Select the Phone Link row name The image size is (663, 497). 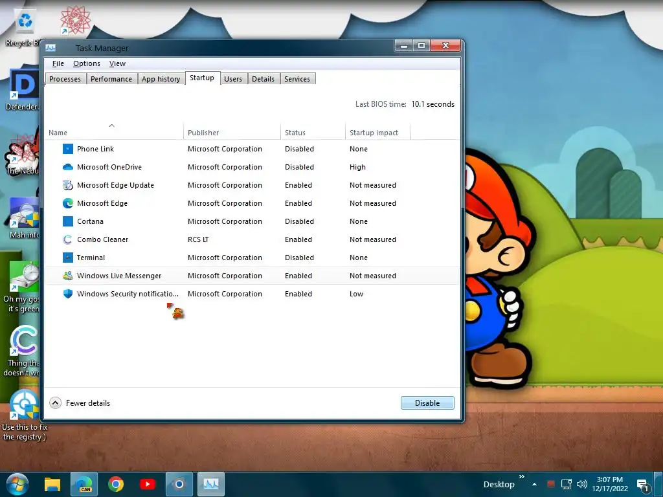[96, 149]
